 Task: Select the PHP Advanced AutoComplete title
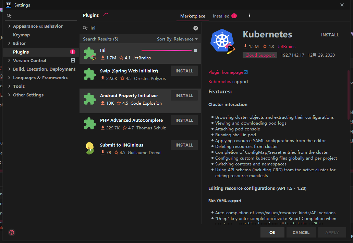coord(131,120)
